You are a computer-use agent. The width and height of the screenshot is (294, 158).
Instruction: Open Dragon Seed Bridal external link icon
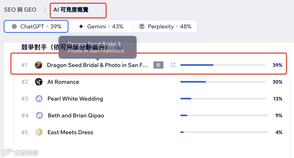click(173, 65)
